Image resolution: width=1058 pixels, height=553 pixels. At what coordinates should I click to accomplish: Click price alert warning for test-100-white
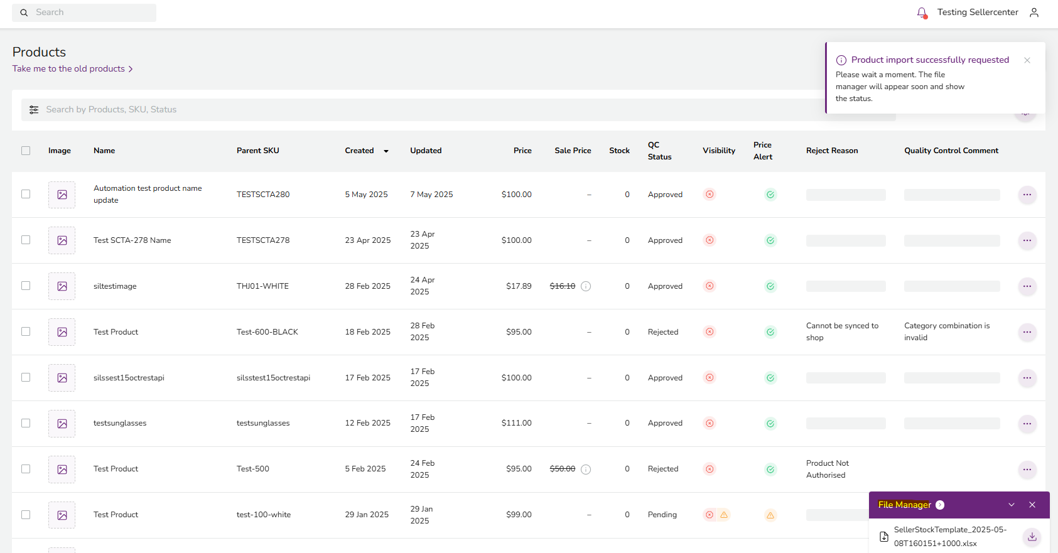770,515
